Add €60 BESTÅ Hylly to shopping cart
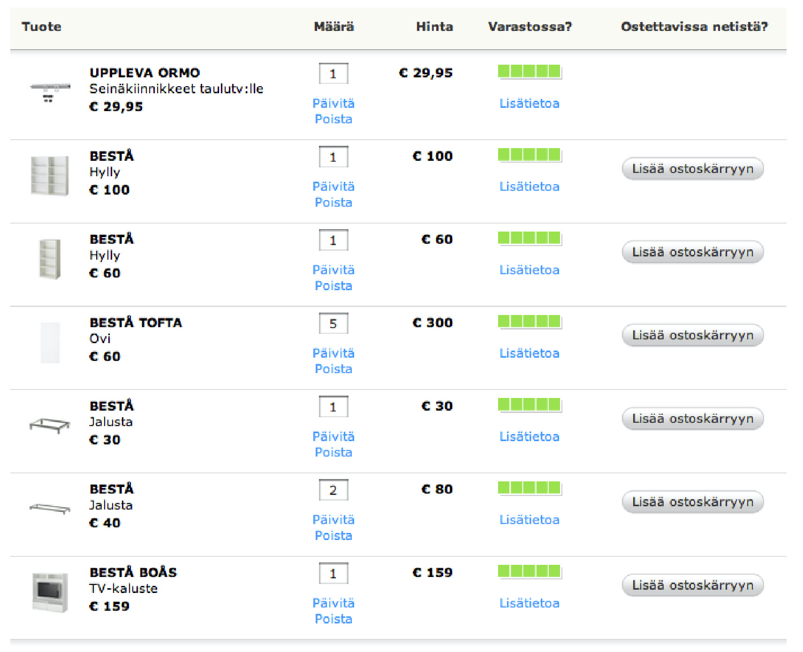The height and width of the screenshot is (652, 803). (x=693, y=252)
